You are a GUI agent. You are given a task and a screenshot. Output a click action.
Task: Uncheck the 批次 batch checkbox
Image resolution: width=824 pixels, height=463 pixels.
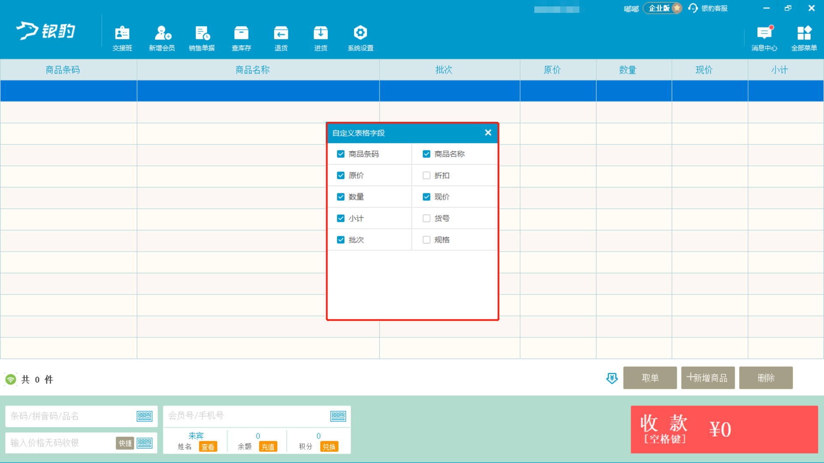pos(341,240)
